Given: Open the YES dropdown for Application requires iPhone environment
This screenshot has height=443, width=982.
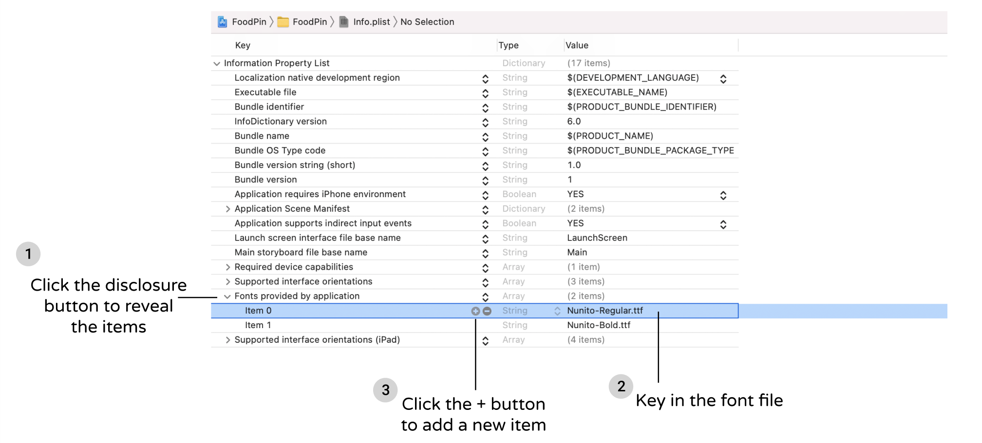Looking at the screenshot, I should [x=723, y=195].
